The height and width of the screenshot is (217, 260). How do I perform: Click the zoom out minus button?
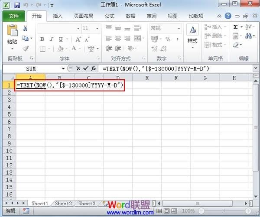pyautogui.click(x=201, y=211)
